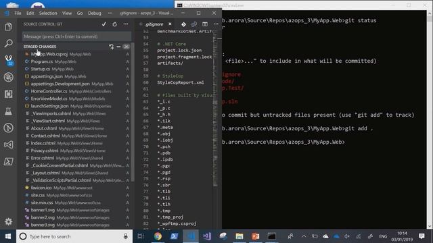
Task: Open the Source Control view icon
Action: [9, 60]
